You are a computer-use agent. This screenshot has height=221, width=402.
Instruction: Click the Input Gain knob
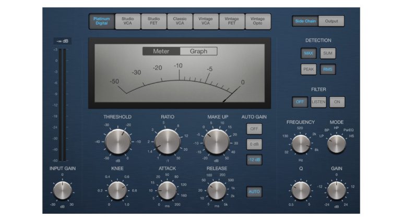(62, 191)
